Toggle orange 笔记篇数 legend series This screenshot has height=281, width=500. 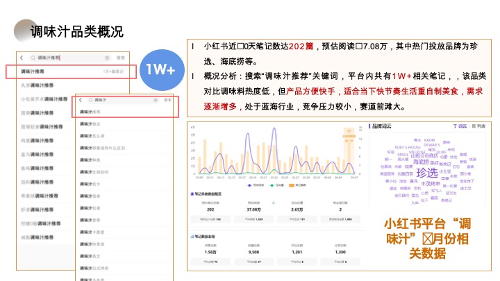[297, 185]
